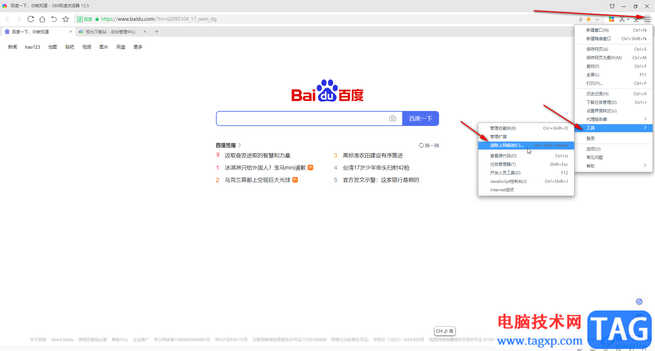Switch to the 极光下载站 后台管理中心 tab
This screenshot has width=655, height=351.
pyautogui.click(x=111, y=32)
